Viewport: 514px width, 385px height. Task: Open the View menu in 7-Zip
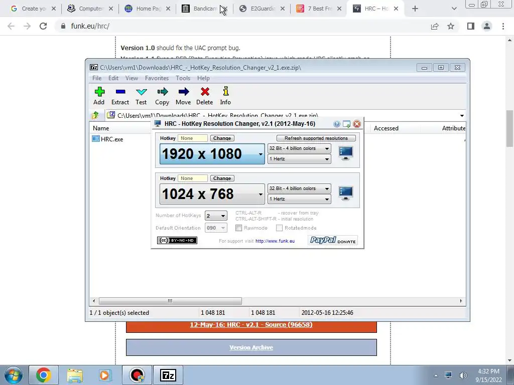tap(132, 78)
